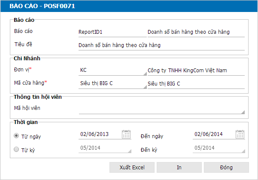This screenshot has height=180, width=258.
Task: Focus the ReportID1 report code field
Action: point(112,32)
